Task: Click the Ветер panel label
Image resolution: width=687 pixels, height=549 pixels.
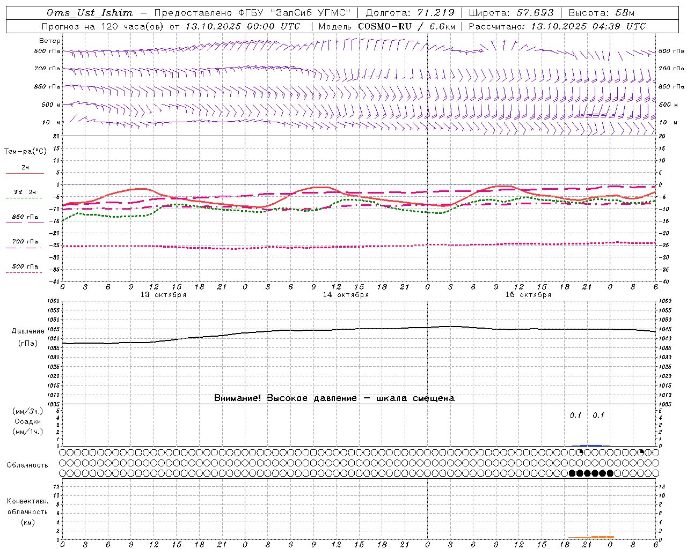Action: tap(50, 41)
